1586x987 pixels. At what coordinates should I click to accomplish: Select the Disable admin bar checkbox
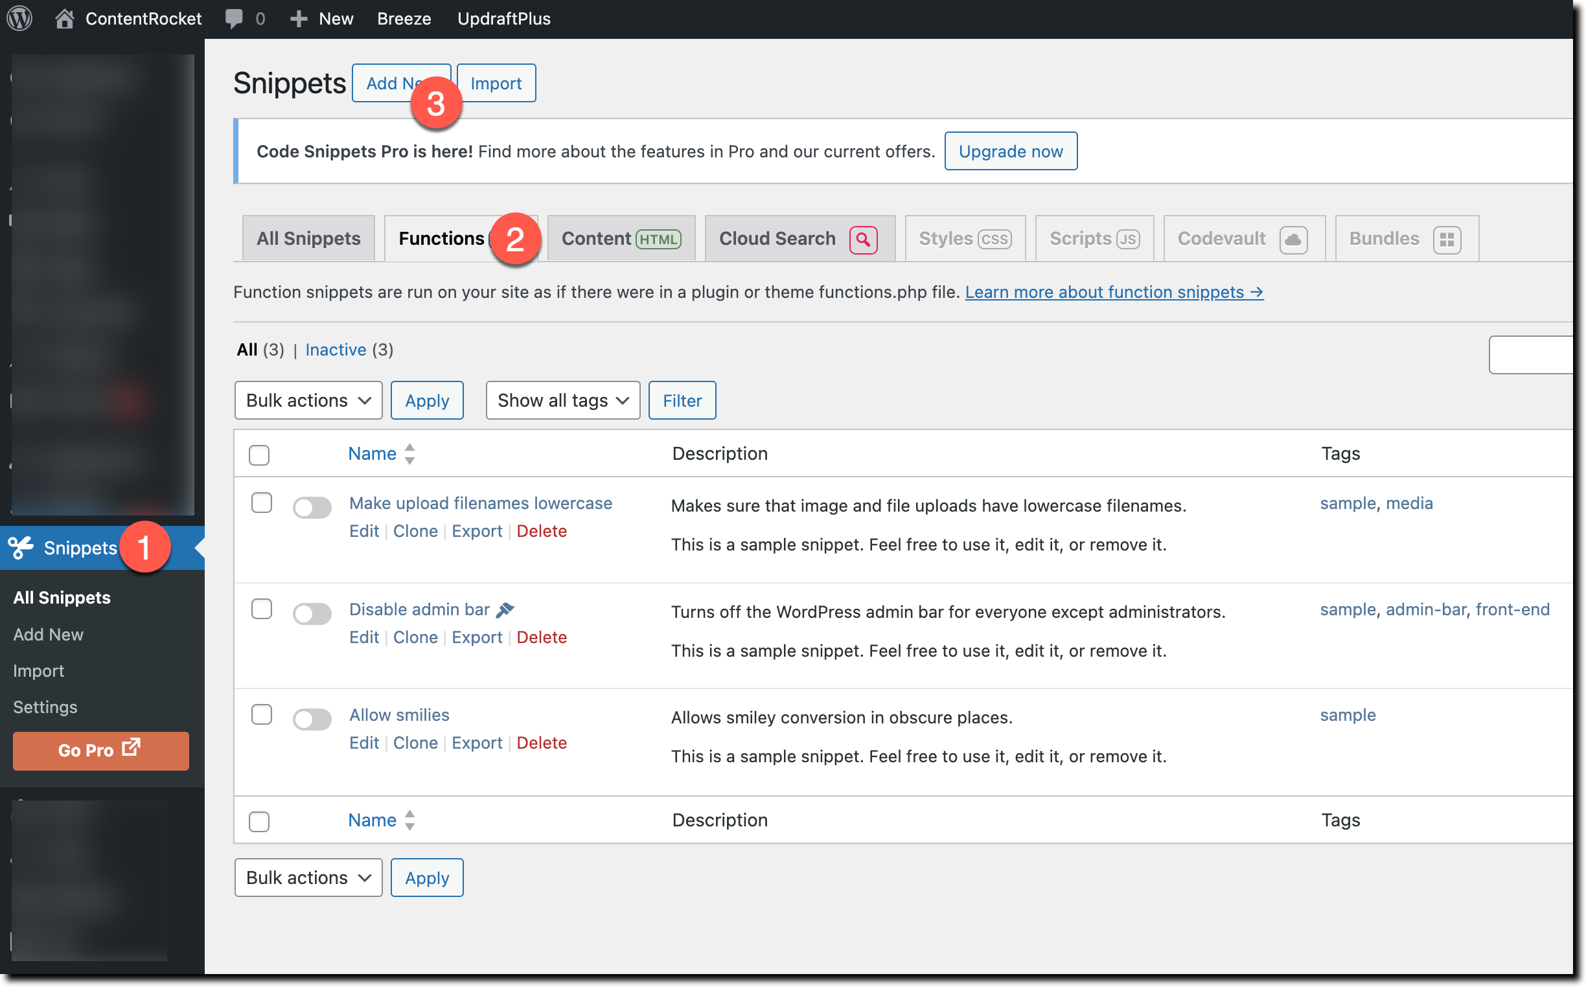(262, 608)
